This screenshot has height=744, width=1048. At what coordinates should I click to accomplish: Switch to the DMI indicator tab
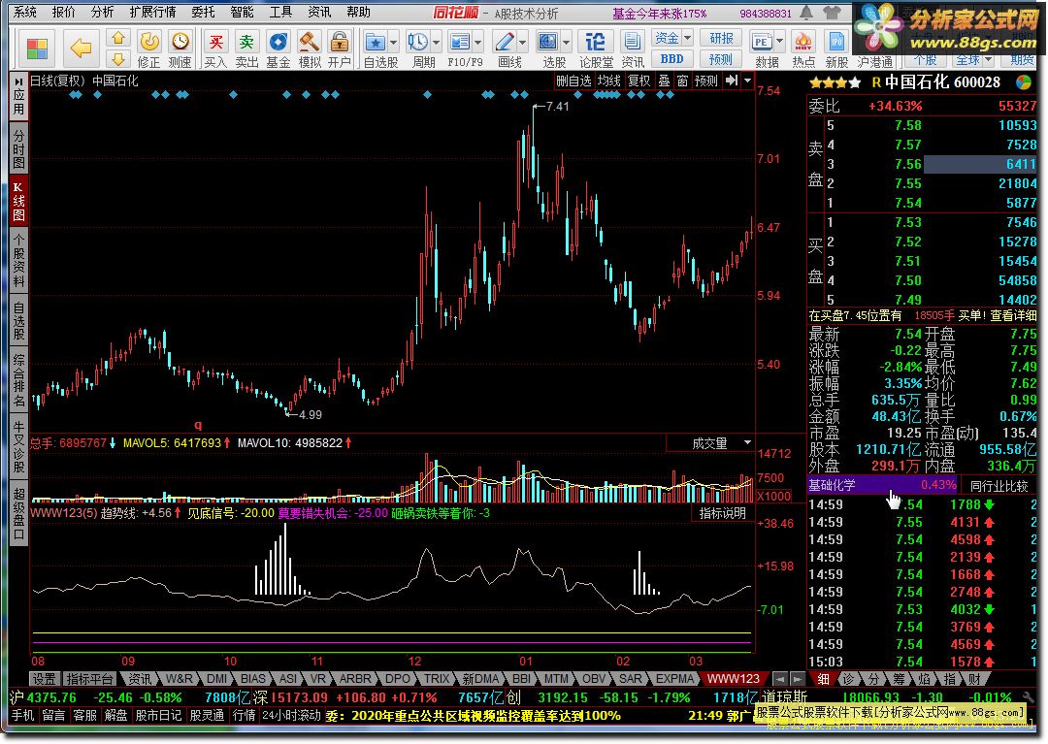tap(216, 679)
